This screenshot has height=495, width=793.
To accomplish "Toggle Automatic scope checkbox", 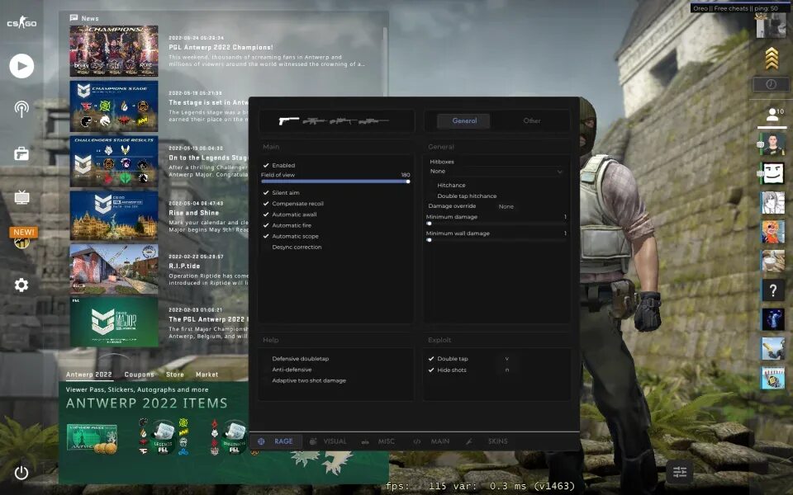I will tap(266, 236).
